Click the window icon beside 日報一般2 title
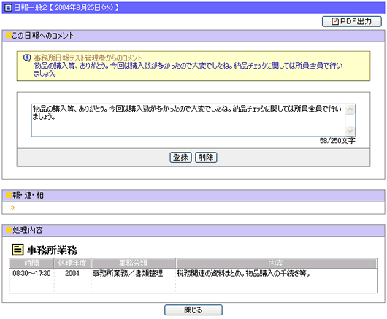The image size is (387, 319). click(8, 8)
